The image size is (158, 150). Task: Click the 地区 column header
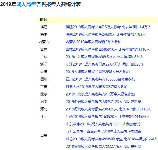[x=43, y=20]
